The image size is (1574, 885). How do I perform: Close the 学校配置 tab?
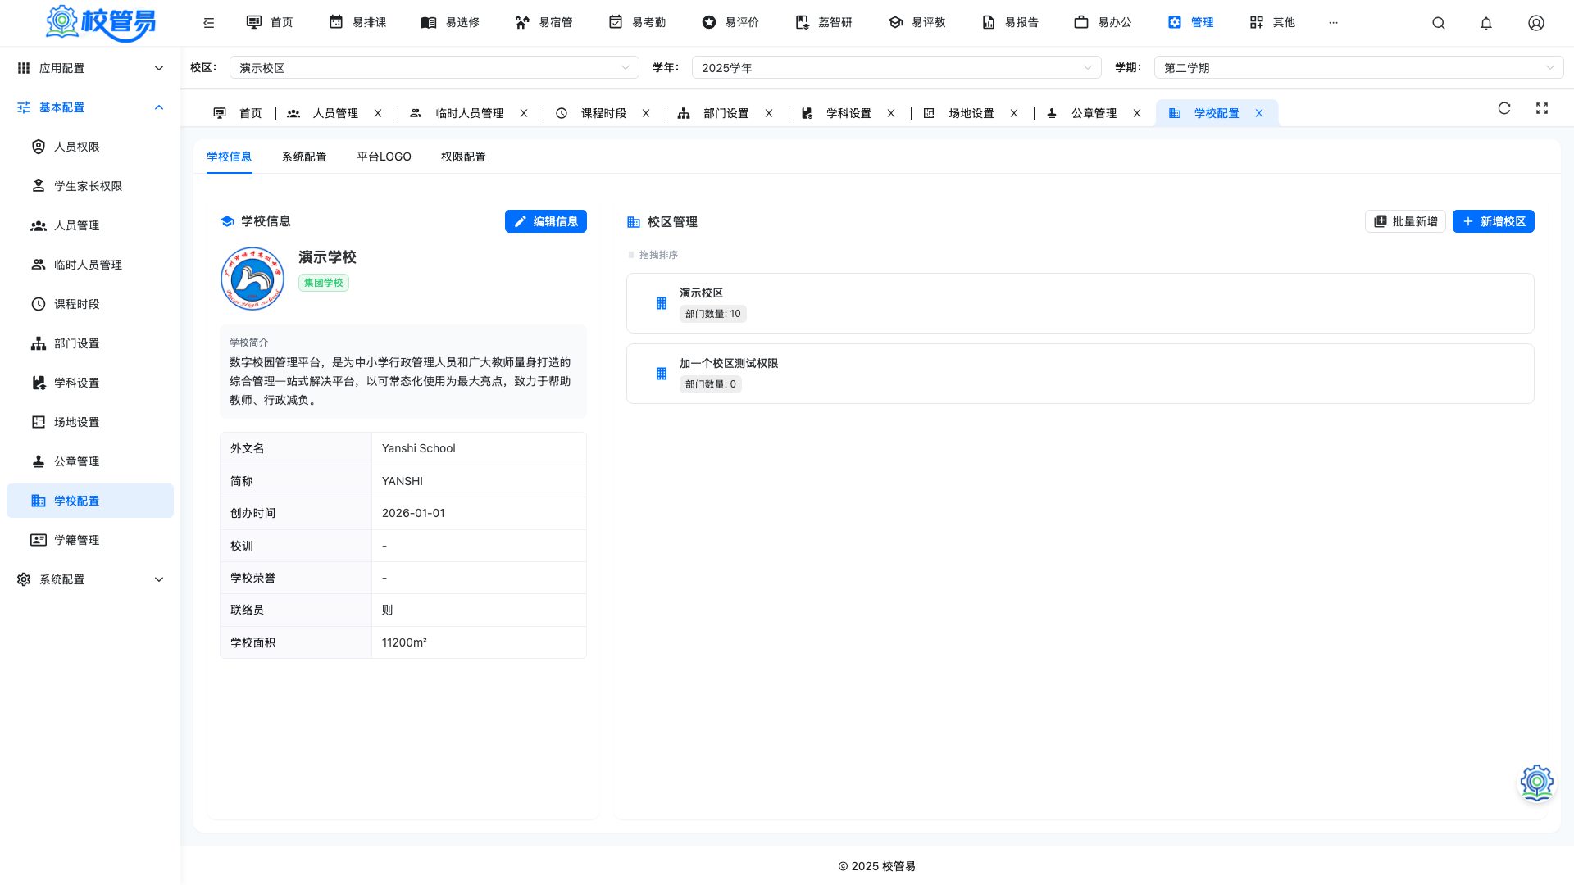pyautogui.click(x=1259, y=113)
